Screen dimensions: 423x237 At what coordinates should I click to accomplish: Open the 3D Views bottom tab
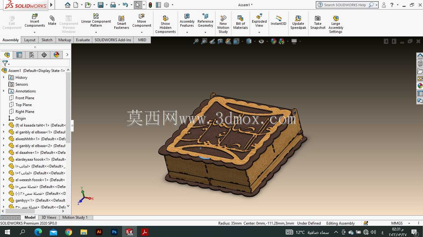[x=49, y=217]
